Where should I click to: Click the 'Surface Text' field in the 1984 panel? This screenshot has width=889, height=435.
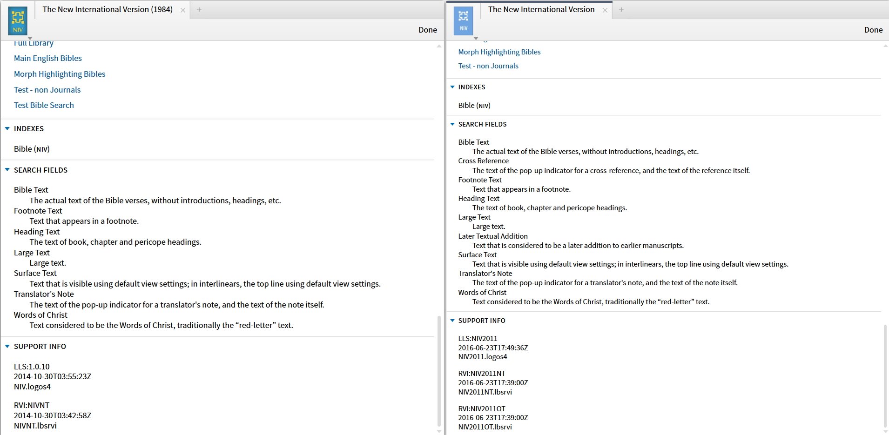pyautogui.click(x=35, y=273)
